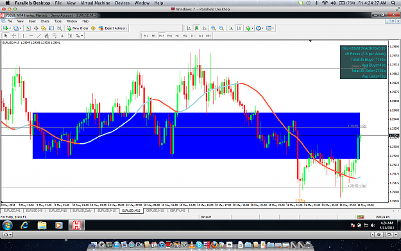Click the New Order button
The image size is (401, 251).
78,28
